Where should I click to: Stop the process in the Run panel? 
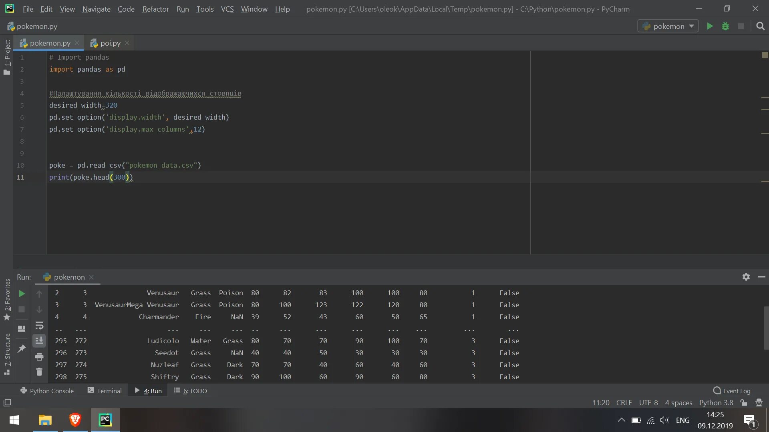(22, 309)
